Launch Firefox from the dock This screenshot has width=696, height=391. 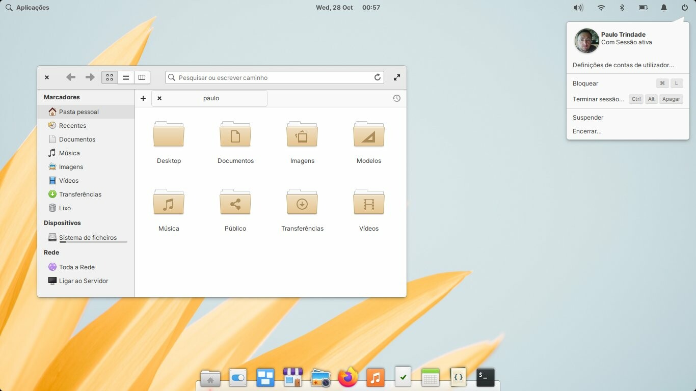coord(348,377)
